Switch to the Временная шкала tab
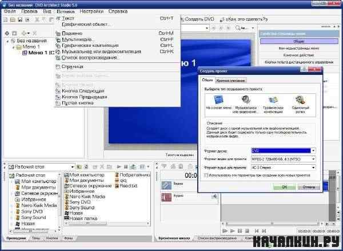 click(x=174, y=238)
